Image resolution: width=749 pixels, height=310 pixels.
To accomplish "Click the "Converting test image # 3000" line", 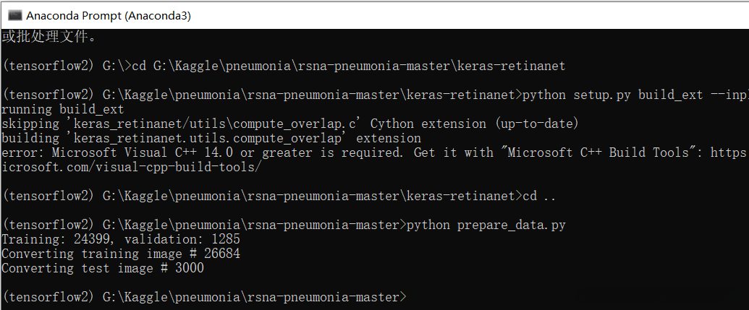I will (103, 268).
